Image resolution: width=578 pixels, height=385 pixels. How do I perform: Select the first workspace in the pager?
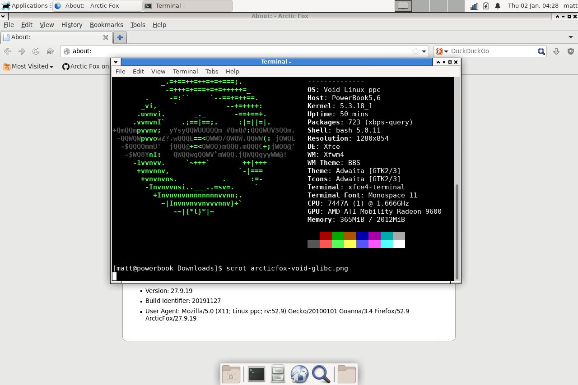[x=403, y=6]
